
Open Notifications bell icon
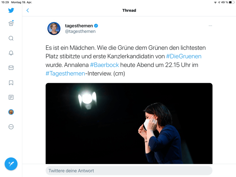(11, 53)
